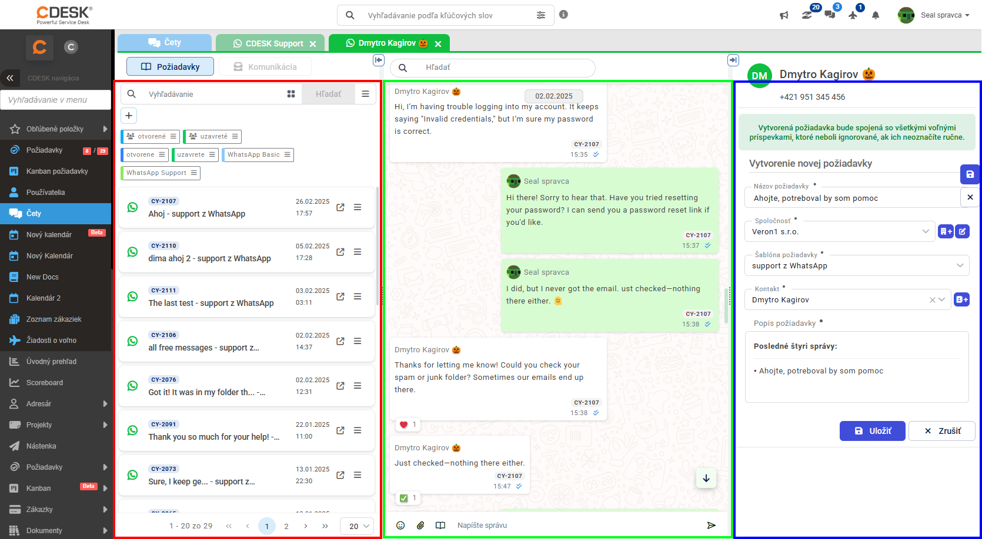Viewport: 982px width, 539px height.
Task: Toggle the heart reaction on message
Action: click(408, 425)
